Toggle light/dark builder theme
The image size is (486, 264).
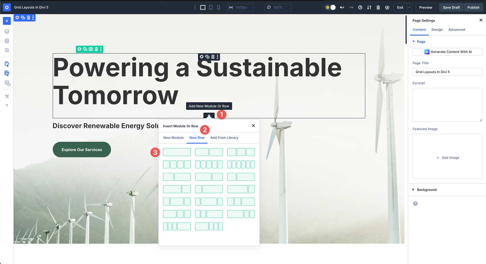click(330, 7)
